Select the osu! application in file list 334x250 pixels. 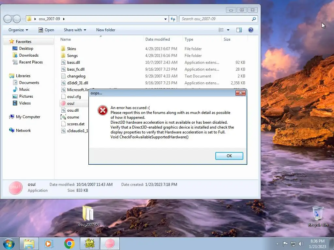(x=68, y=103)
